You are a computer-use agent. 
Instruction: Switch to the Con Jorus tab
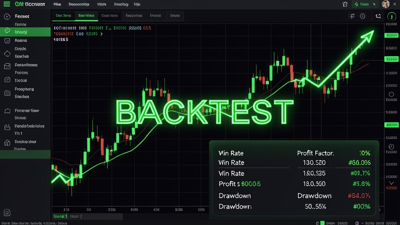click(63, 16)
